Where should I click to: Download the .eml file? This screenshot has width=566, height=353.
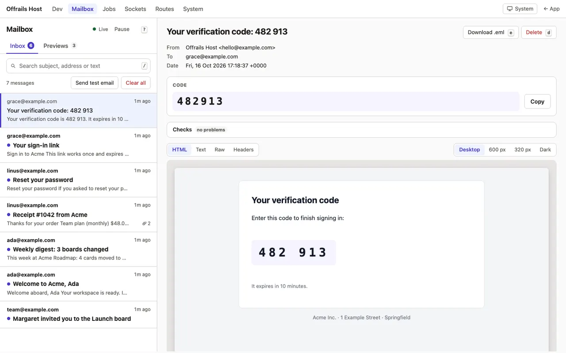491,32
